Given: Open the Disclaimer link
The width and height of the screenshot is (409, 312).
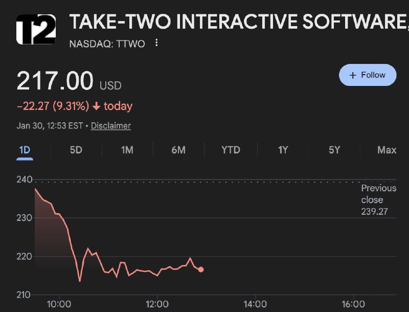Looking at the screenshot, I should [110, 125].
